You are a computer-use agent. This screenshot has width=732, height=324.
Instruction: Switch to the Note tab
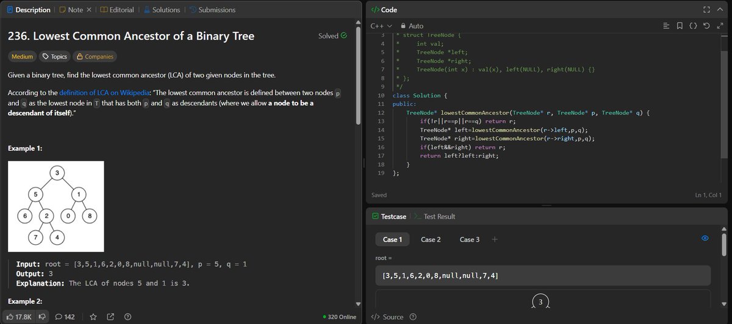(x=70, y=10)
